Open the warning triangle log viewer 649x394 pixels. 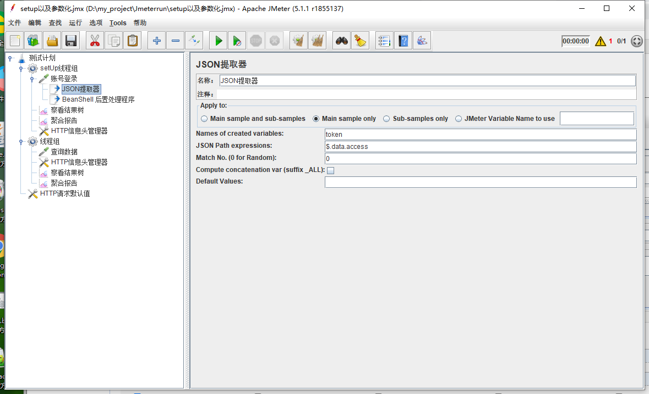(x=600, y=41)
